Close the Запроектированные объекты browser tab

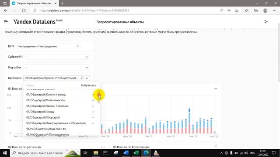click(56, 3)
